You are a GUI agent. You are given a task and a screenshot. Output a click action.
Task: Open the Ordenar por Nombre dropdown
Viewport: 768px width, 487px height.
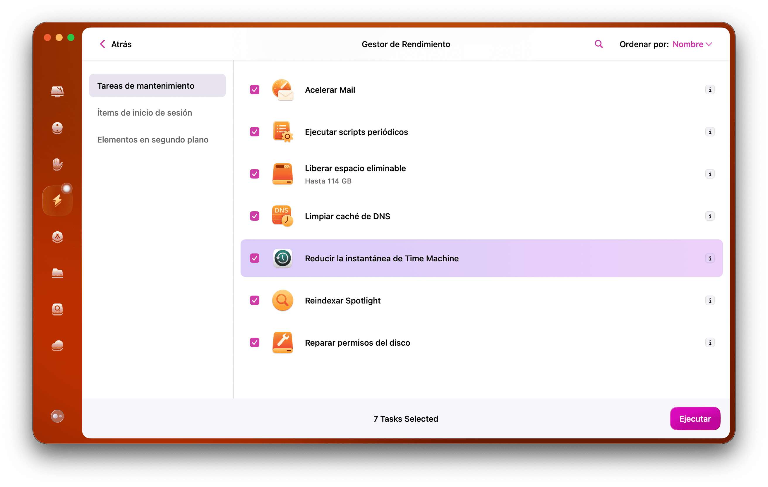click(x=692, y=44)
